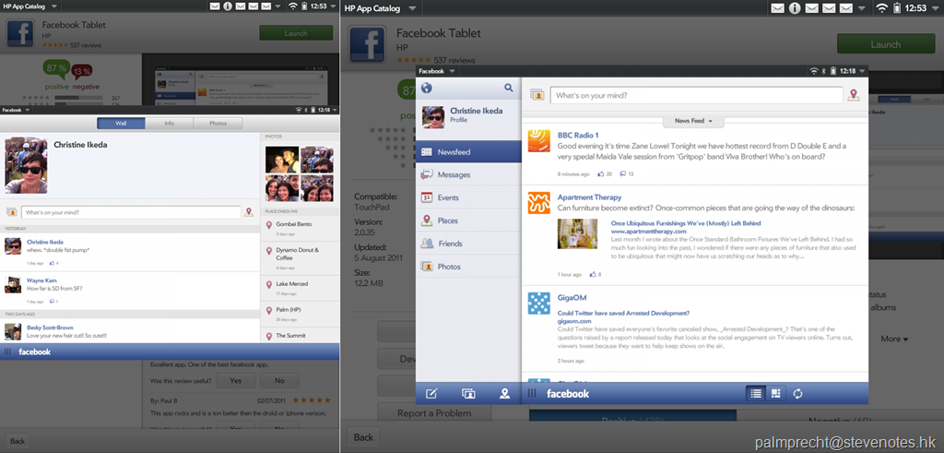Viewport: 944px width, 453px height.
Task: Click the share photo icon in bottom bar
Action: tap(468, 394)
